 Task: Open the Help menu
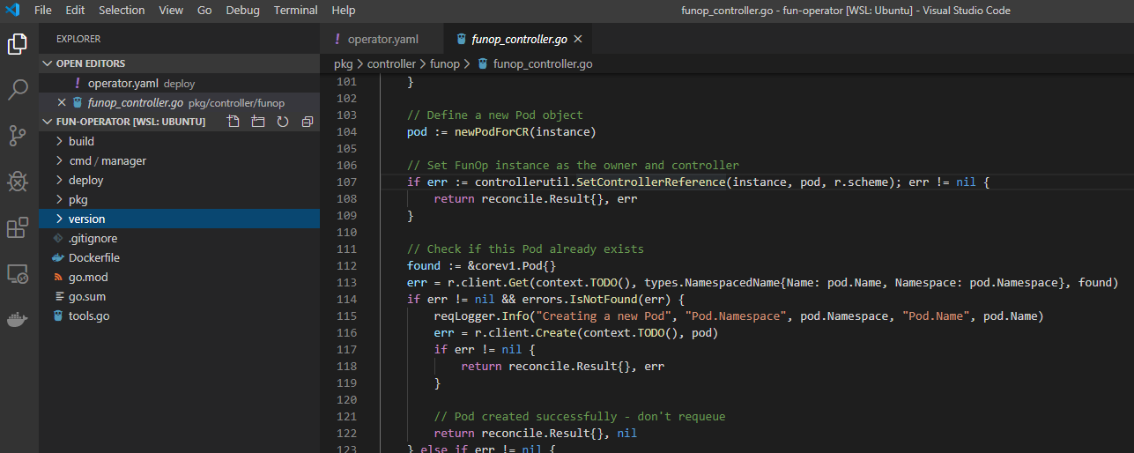coord(344,11)
